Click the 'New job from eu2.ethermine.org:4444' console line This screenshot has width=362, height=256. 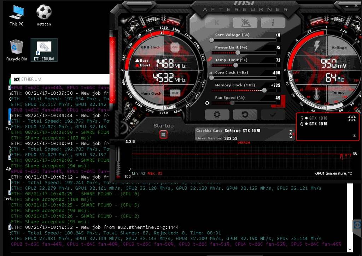[x=95, y=227]
